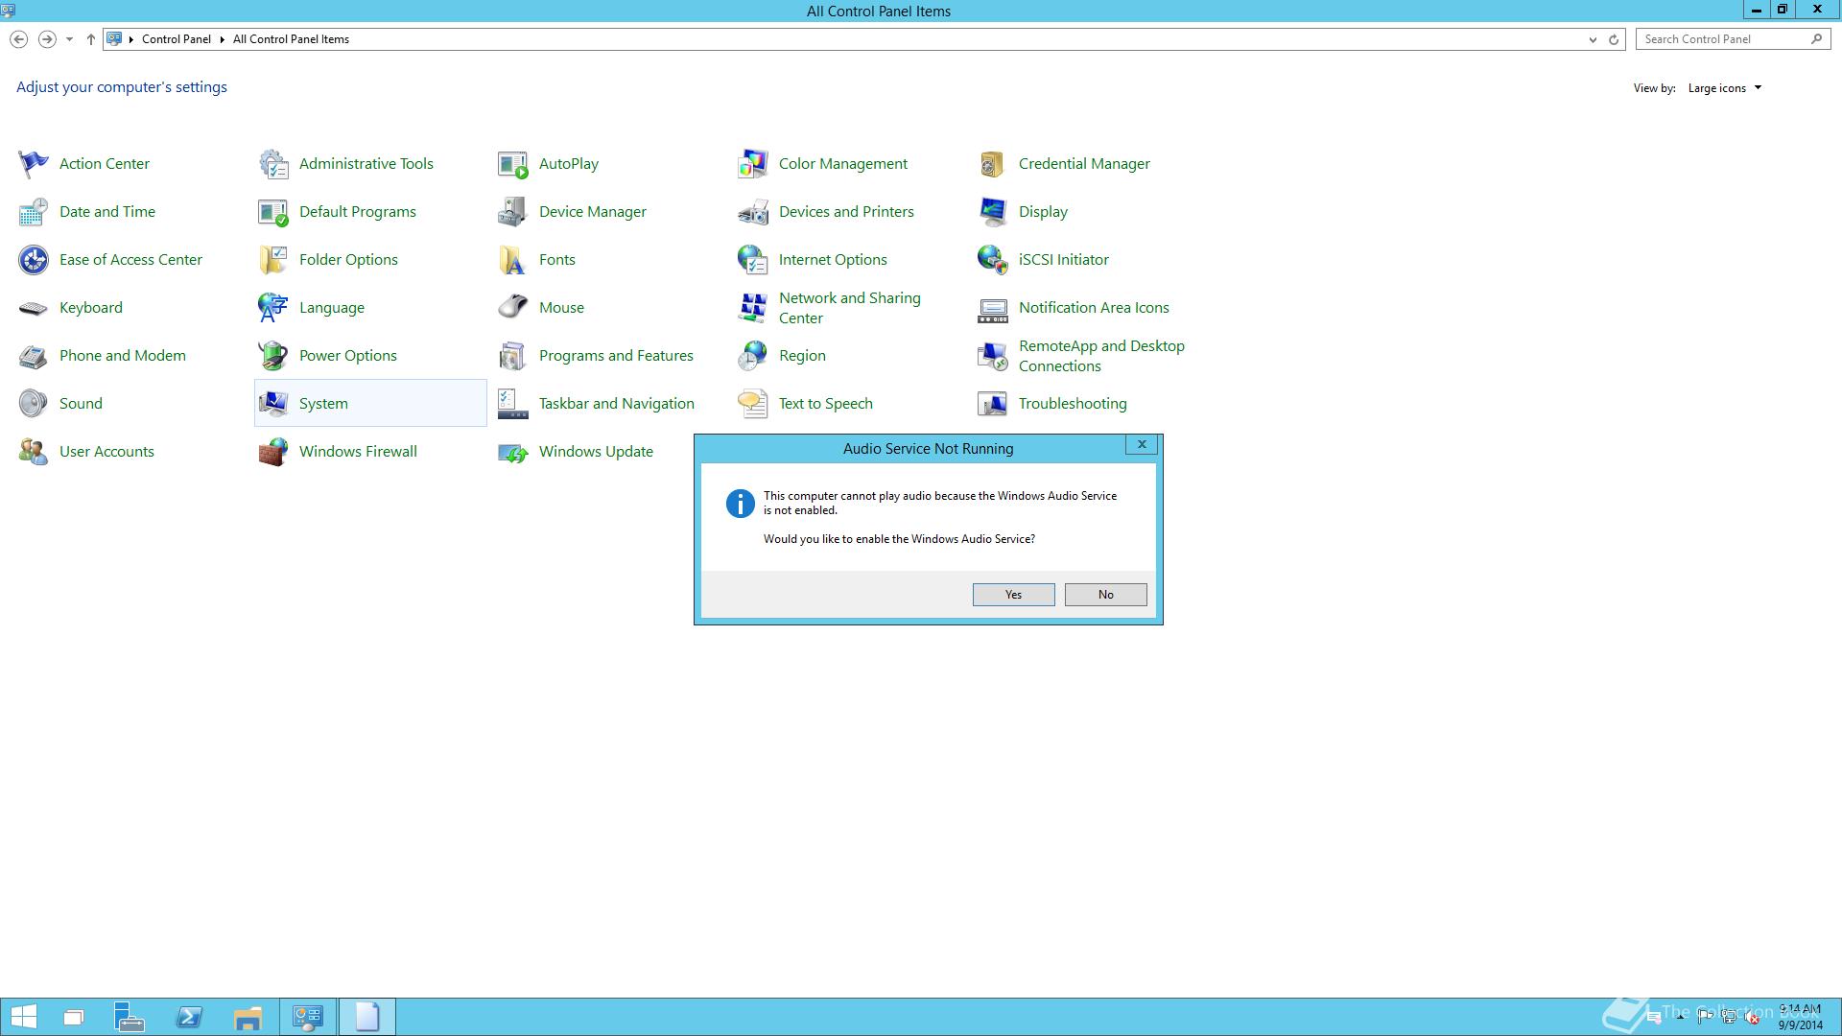Expand the address bar history dropdown
This screenshot has width=1842, height=1036.
point(1593,39)
